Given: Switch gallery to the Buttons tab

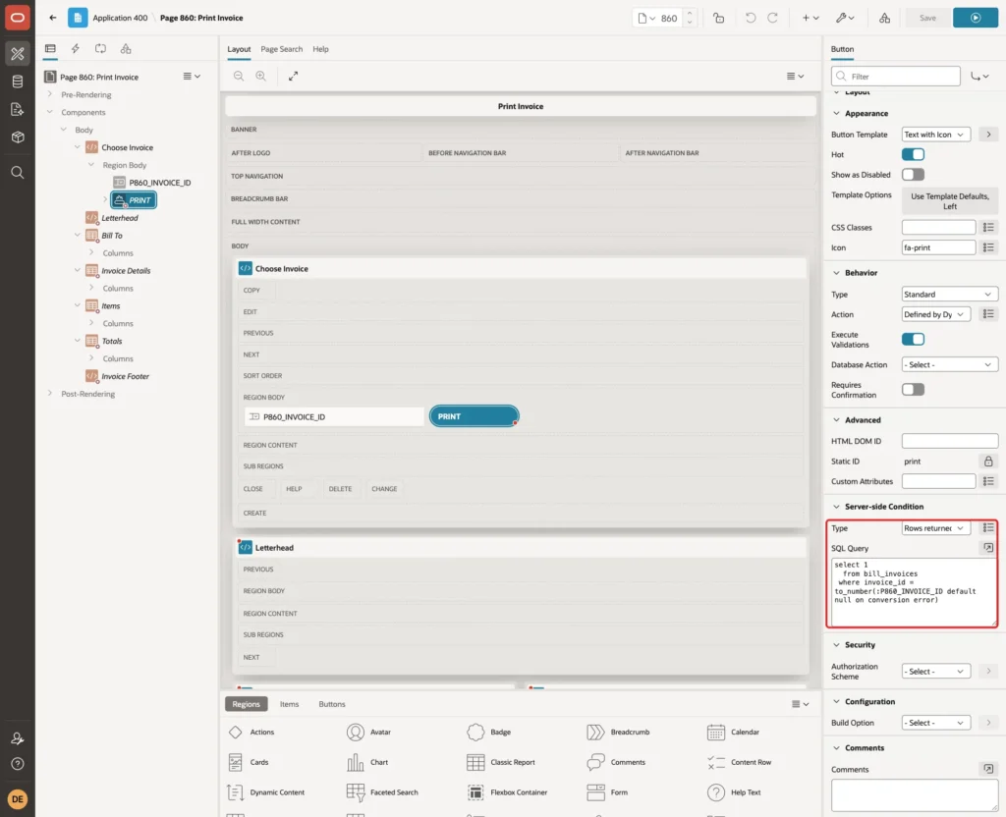Looking at the screenshot, I should click(x=332, y=704).
